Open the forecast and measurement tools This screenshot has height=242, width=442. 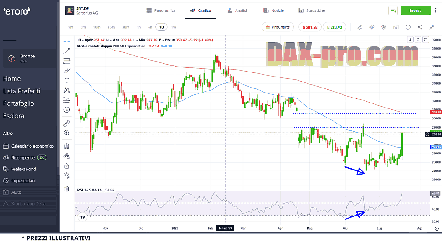67,100
